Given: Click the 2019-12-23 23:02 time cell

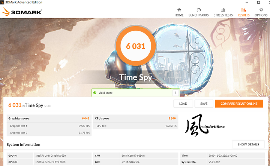Looking at the screenshot, I should [x=236, y=156].
